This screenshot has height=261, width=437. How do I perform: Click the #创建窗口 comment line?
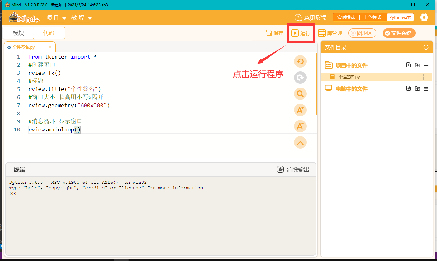click(42, 65)
